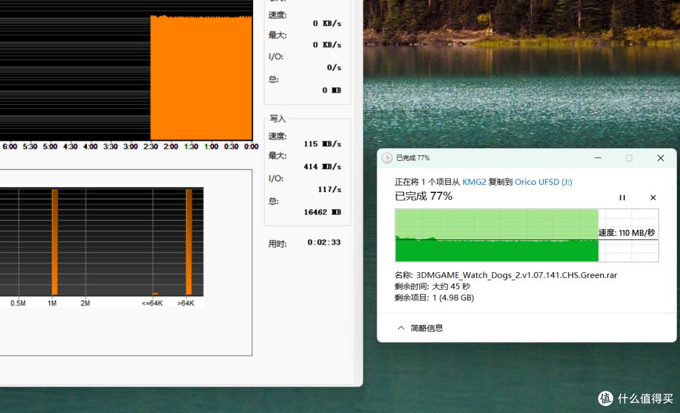
Task: Click the orange >64K bar in histogram
Action: (189, 243)
